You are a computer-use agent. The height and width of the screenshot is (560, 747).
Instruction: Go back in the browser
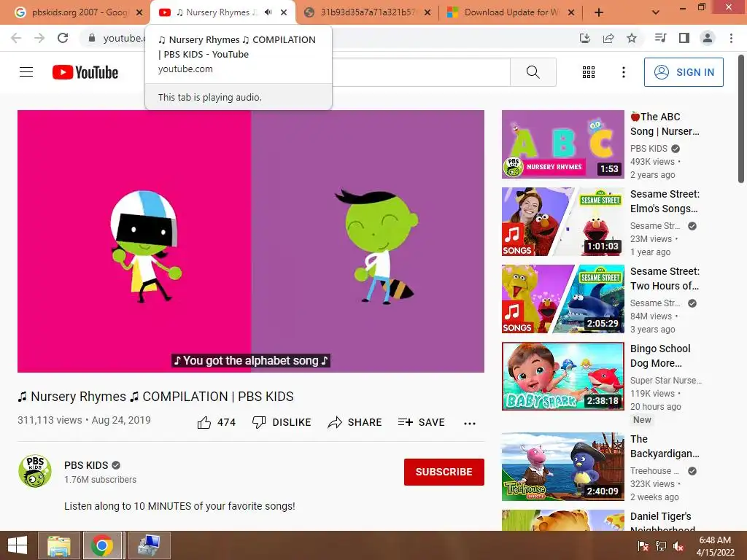[16, 38]
